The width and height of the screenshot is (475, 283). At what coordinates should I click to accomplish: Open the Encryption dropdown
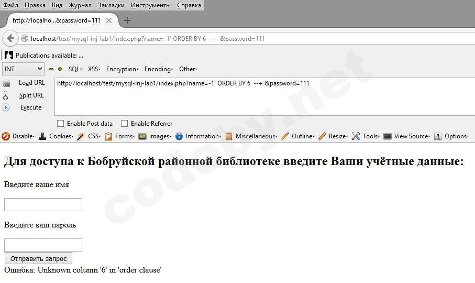tap(122, 69)
